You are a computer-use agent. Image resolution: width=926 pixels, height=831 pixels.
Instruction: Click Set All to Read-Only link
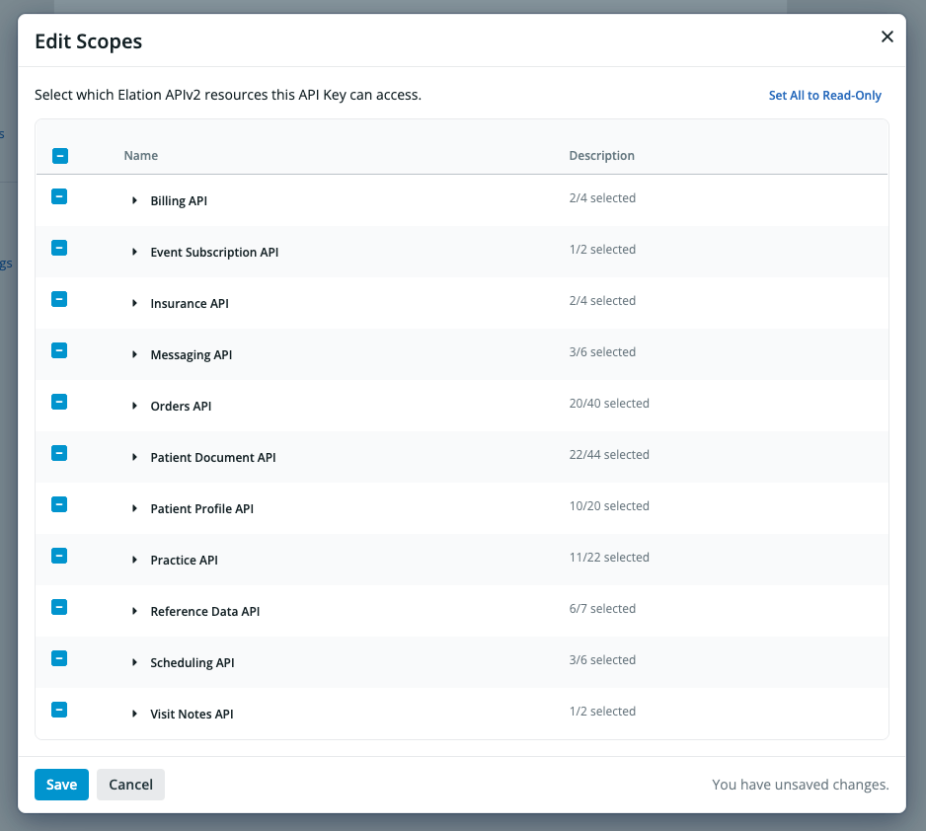pyautogui.click(x=824, y=95)
